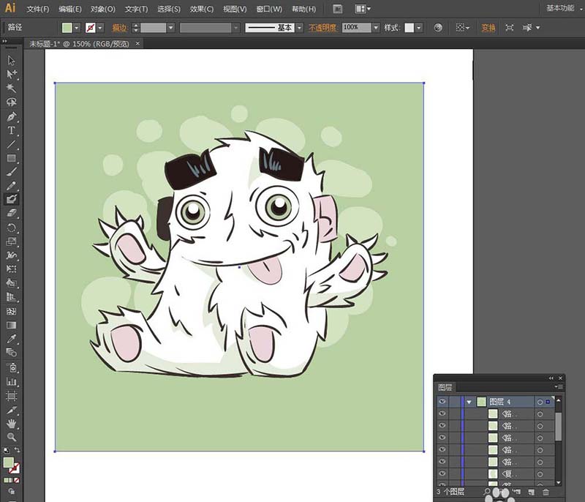This screenshot has height=502, width=585.
Task: Select the Type tool
Action: (11, 130)
